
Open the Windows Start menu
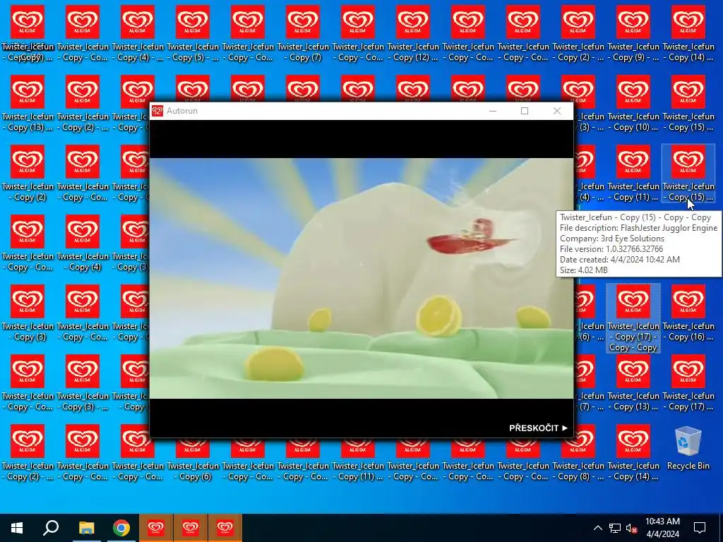pos(17,528)
